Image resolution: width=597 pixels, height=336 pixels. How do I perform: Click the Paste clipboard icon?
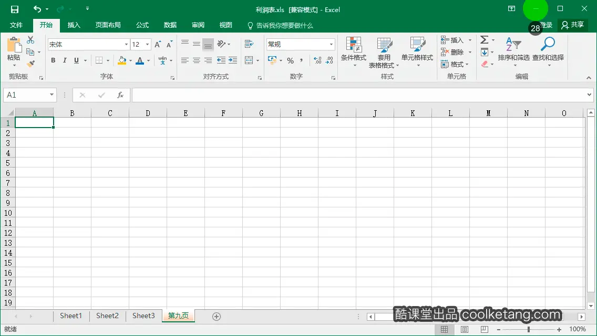coord(14,45)
